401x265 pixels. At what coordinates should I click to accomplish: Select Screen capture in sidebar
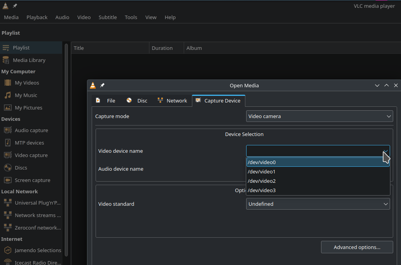(31, 180)
